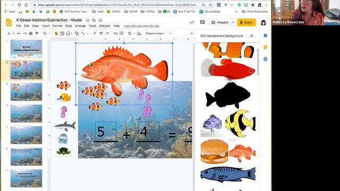Redo the last action

point(25,33)
